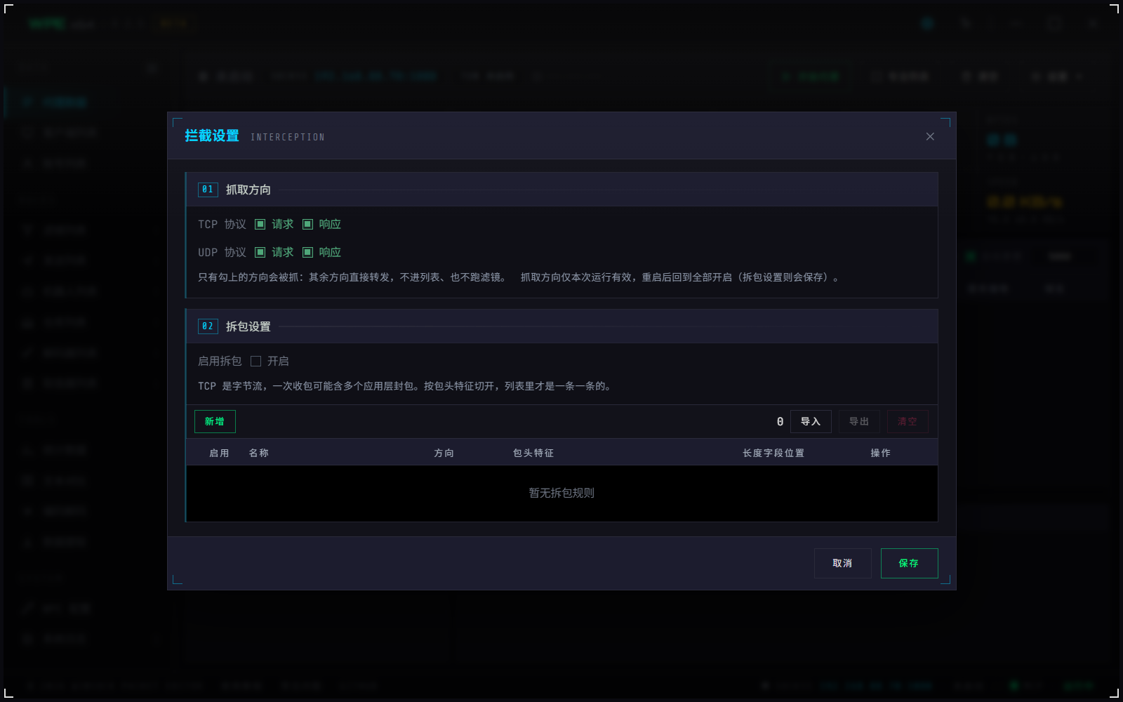Toggle TCP 协议 请求 checkbox

(260, 225)
